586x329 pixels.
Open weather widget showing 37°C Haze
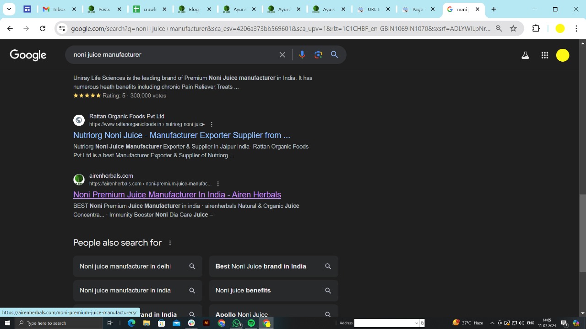(468, 323)
